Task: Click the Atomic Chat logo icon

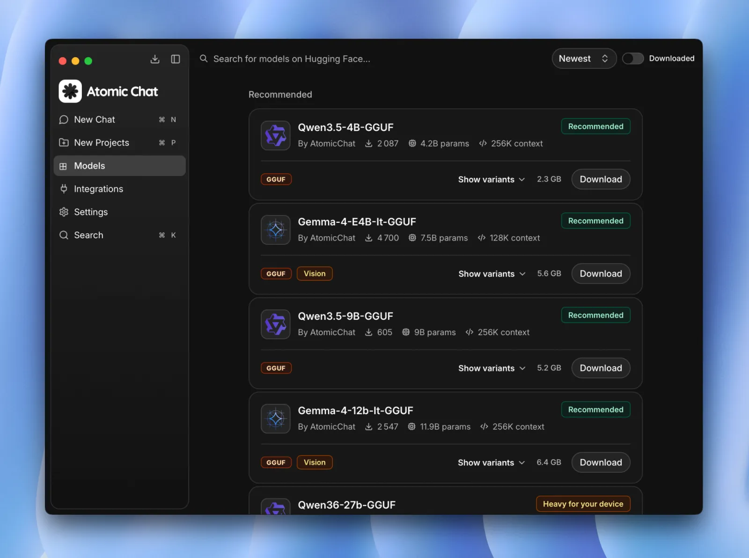Action: pos(70,91)
